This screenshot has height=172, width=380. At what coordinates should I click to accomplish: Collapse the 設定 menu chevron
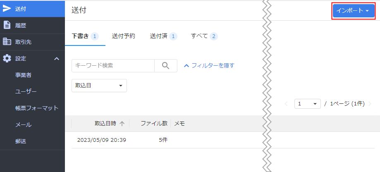point(57,58)
